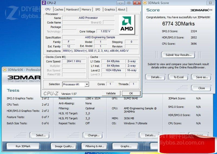The image size is (217, 154).
Task: Click the 3DMark Score window icon
Action: tap(145, 3)
